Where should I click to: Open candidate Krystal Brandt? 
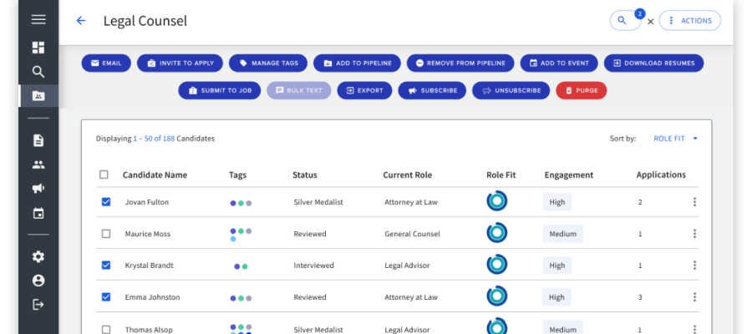coord(150,266)
